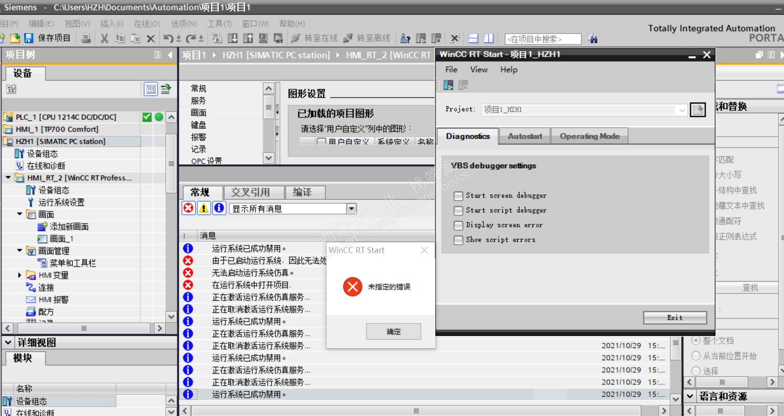The width and height of the screenshot is (784, 416).
Task: Save the project with the floppy disk icon
Action: click(29, 38)
